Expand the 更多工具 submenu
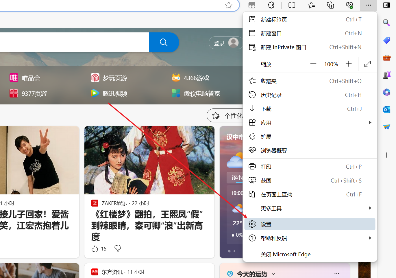 point(370,208)
